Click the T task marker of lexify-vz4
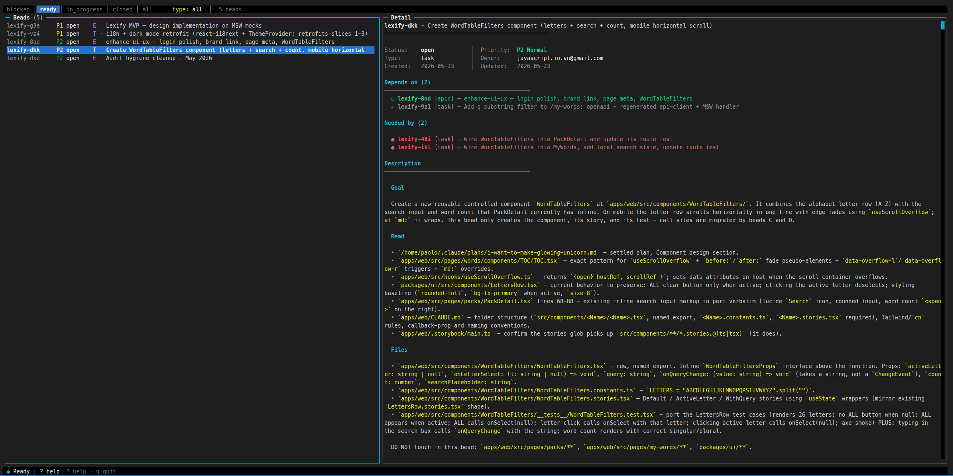 [94, 34]
